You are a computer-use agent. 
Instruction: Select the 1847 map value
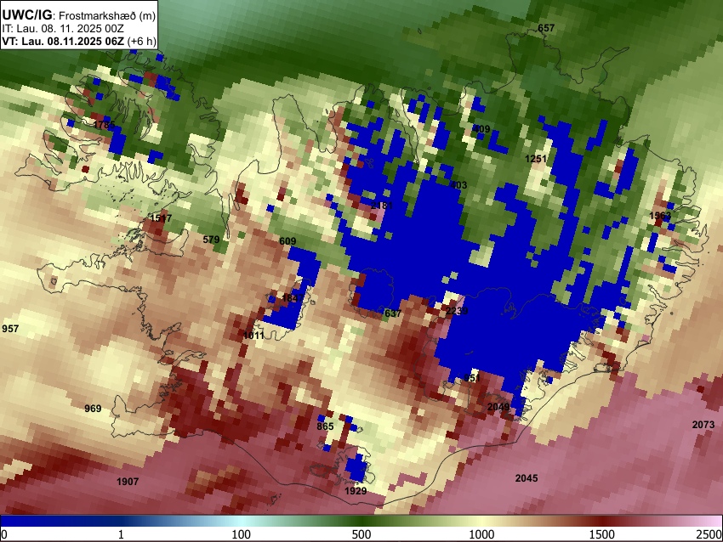pos(293,298)
